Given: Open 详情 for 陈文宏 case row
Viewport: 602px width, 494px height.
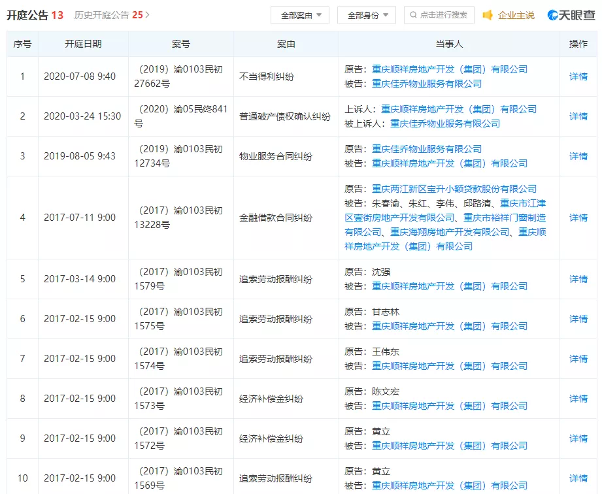Looking at the screenshot, I should (x=578, y=399).
